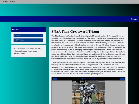139x104 pixels.
Task: Select the eighth (last) gallery indicator dot
Action: pyautogui.click(x=94, y=79)
